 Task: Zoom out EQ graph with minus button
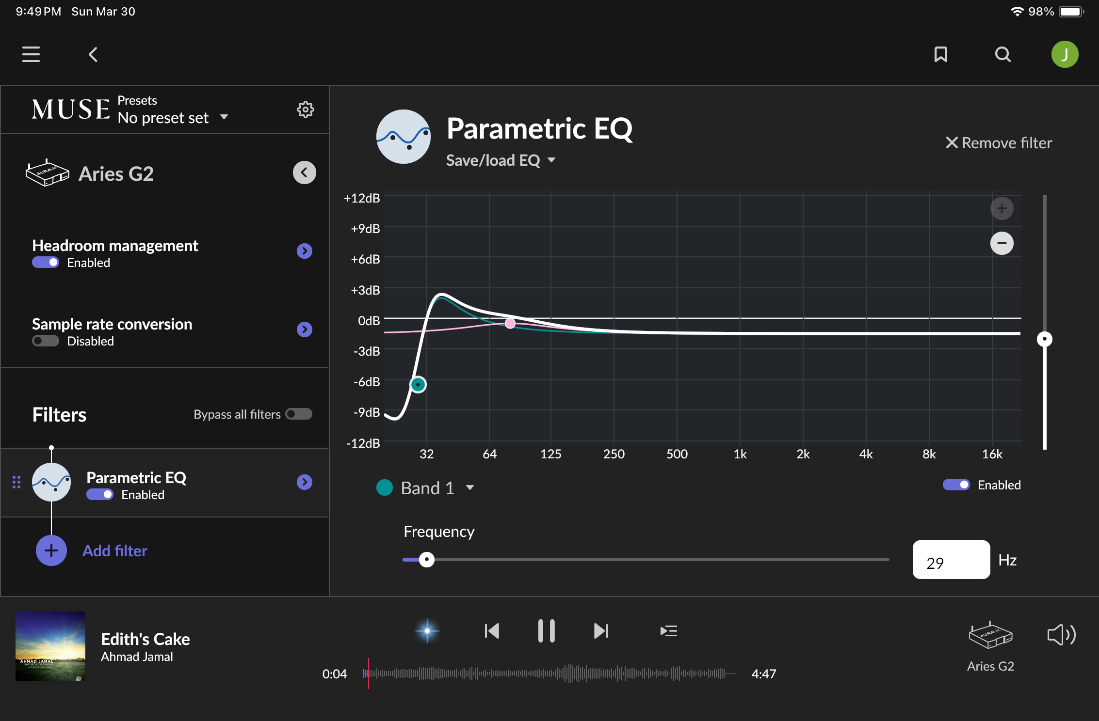click(1002, 243)
